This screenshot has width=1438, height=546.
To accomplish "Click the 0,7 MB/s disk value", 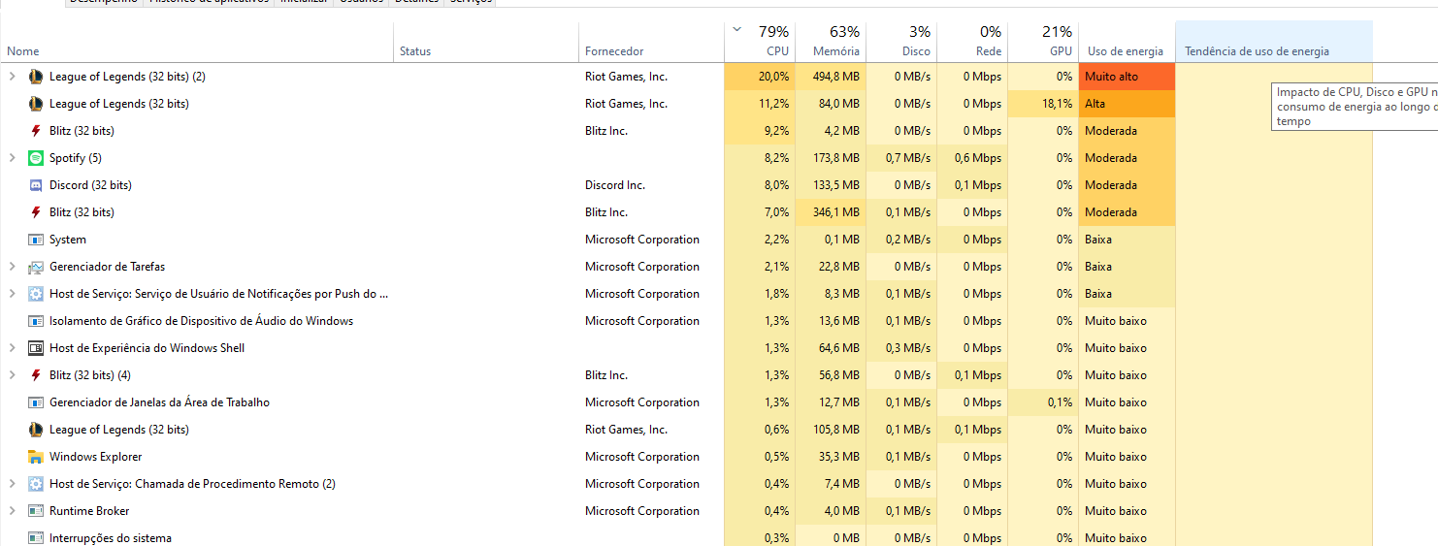I will (x=908, y=158).
